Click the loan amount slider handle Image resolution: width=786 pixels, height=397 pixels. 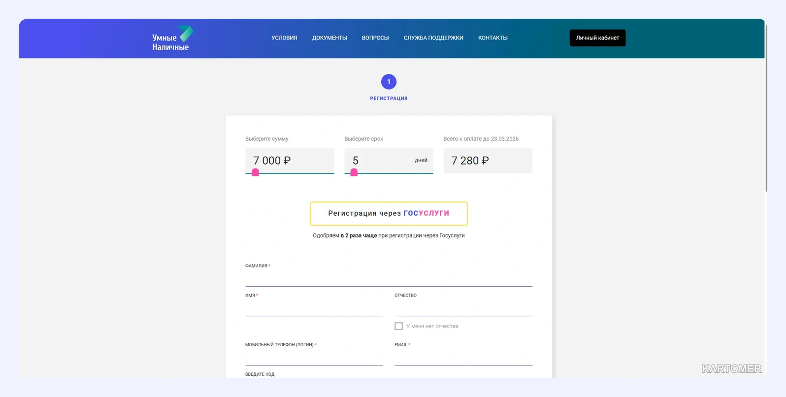point(255,172)
